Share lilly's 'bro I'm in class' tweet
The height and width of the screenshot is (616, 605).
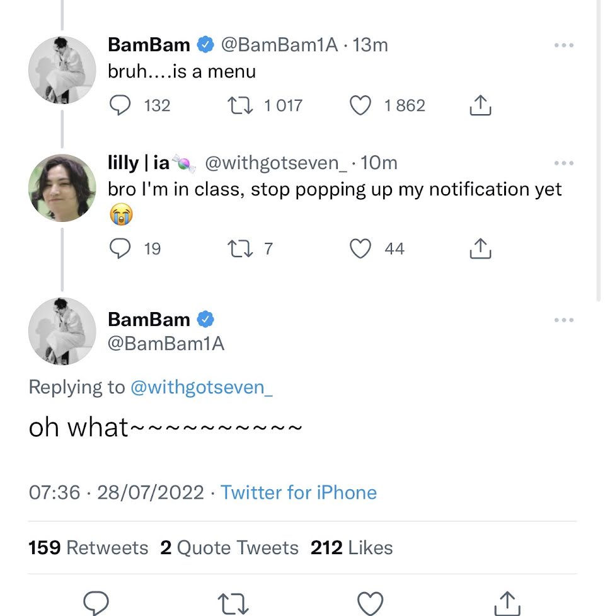[x=480, y=248]
